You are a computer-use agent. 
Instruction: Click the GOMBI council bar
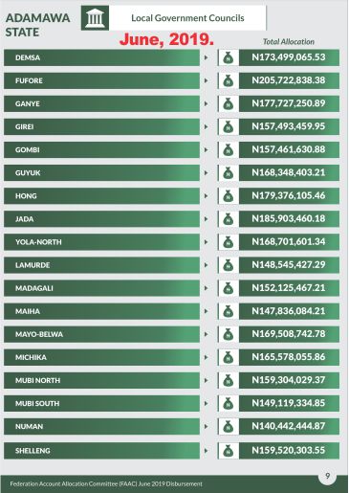tap(101, 149)
